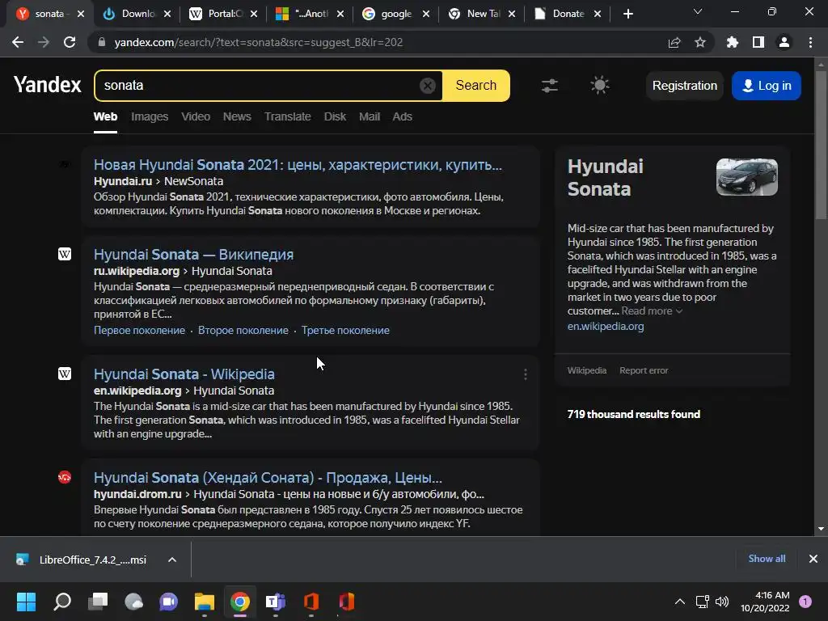Switch to the Images tab
The width and height of the screenshot is (828, 621).
[x=150, y=116]
